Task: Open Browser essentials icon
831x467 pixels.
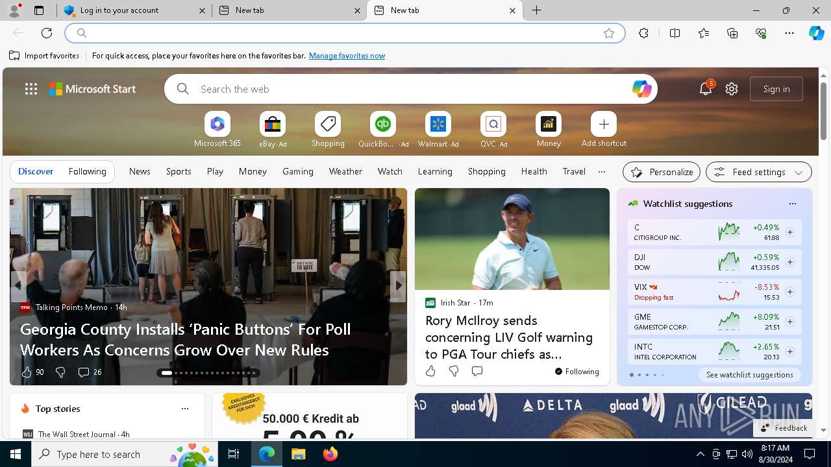Action: pos(761,33)
